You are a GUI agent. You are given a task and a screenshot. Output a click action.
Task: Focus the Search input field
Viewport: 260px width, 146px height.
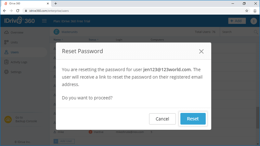pos(237,32)
